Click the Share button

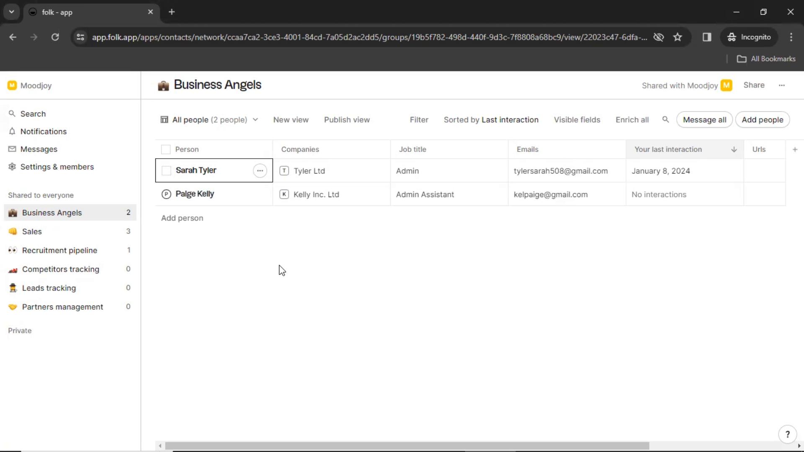[754, 85]
